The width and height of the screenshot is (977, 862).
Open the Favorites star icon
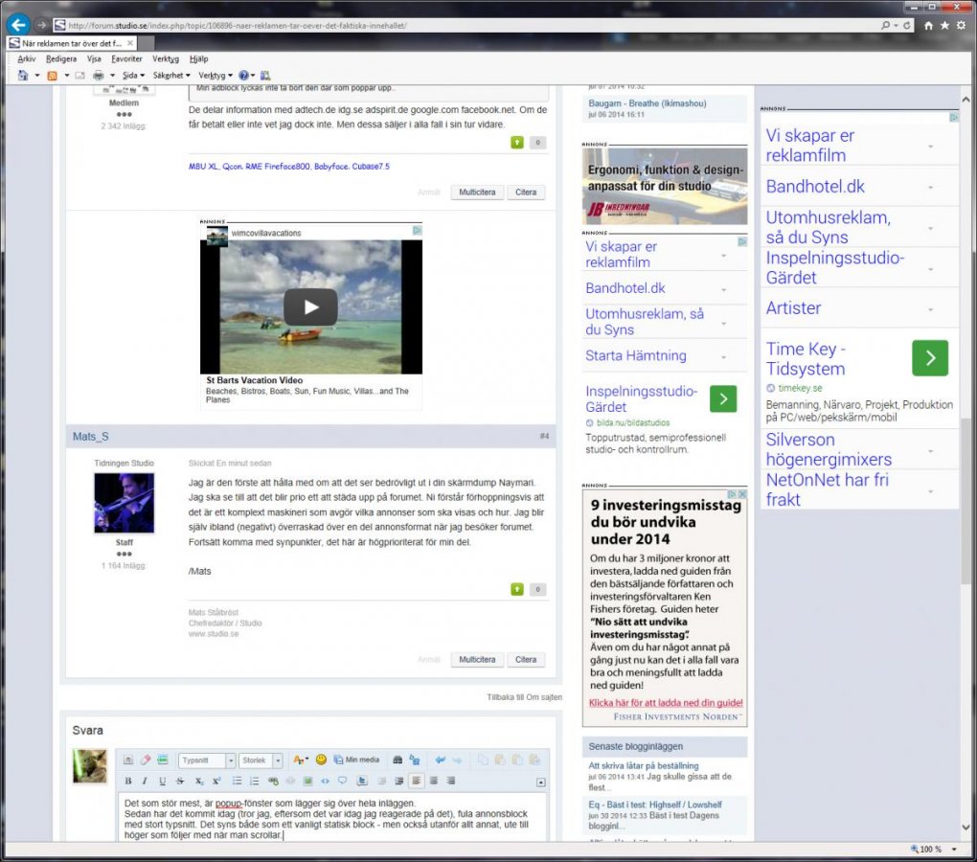point(944,26)
